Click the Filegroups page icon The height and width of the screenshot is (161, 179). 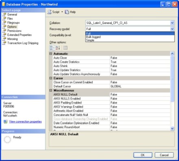click(4, 22)
